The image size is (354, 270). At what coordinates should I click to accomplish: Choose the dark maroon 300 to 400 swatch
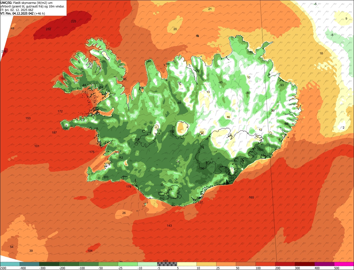[305, 264]
